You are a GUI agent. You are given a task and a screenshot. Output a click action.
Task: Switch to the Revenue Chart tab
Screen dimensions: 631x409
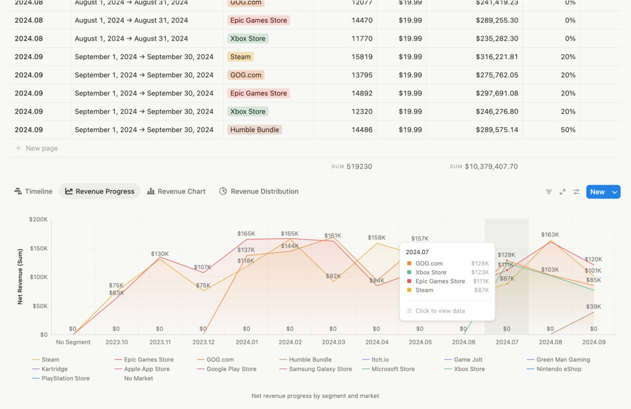click(176, 191)
